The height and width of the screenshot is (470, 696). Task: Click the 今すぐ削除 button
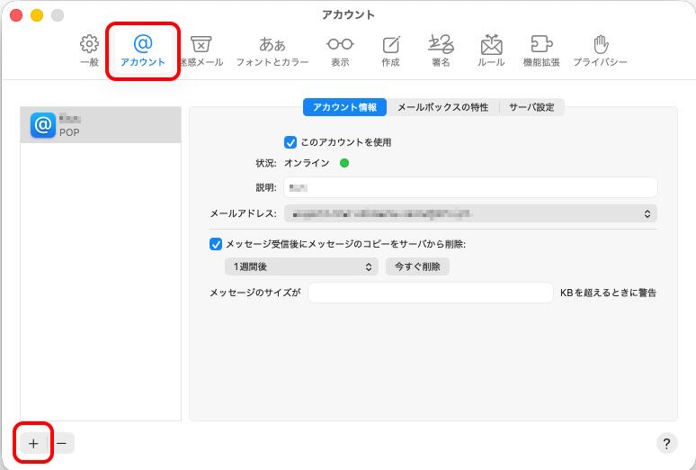click(x=417, y=267)
